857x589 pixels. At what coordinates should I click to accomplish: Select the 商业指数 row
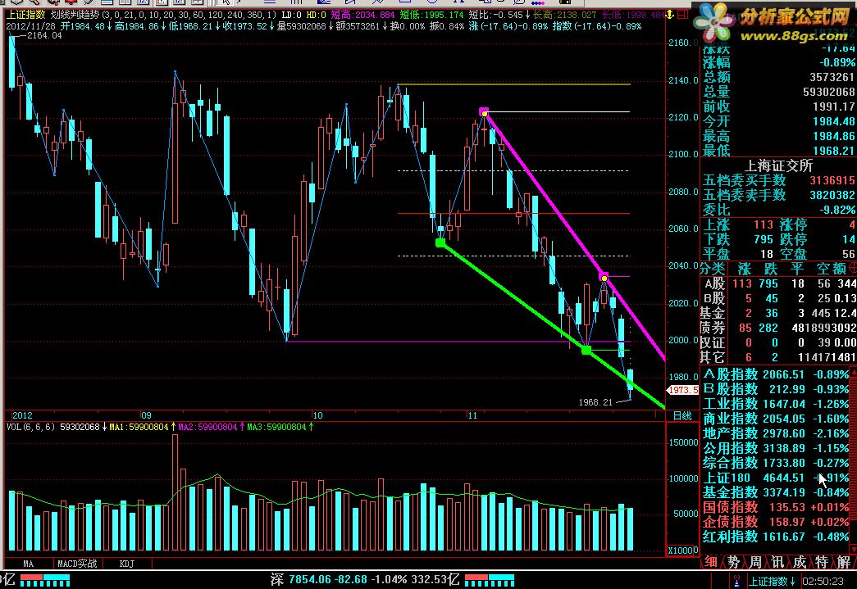[776, 419]
